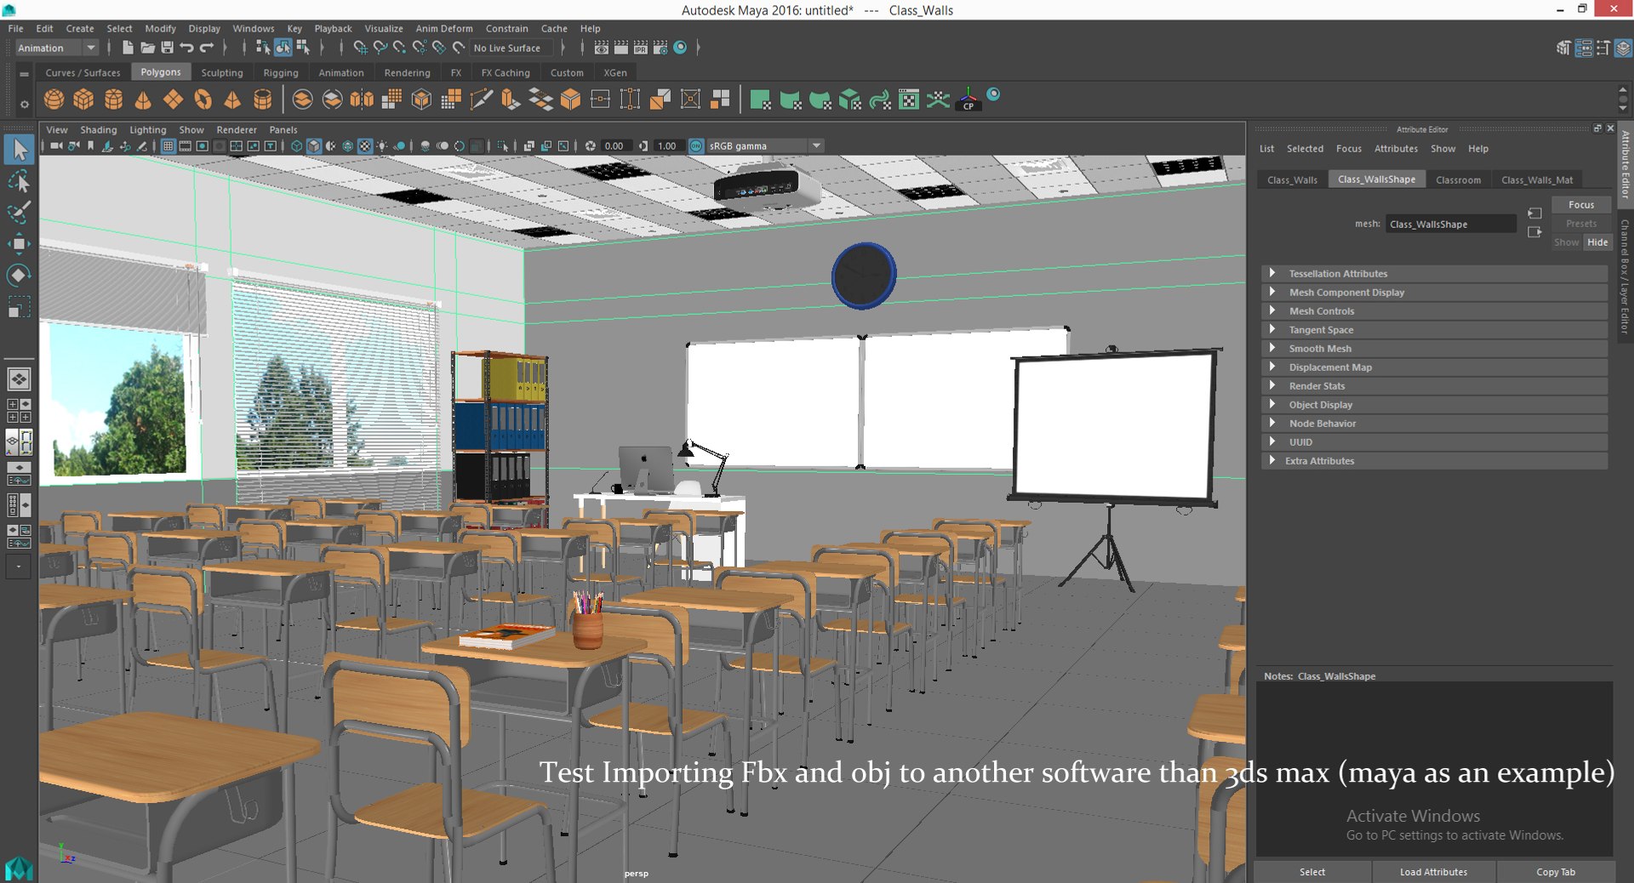The image size is (1634, 883).
Task: Click the No Live Surface field
Action: pos(511,48)
